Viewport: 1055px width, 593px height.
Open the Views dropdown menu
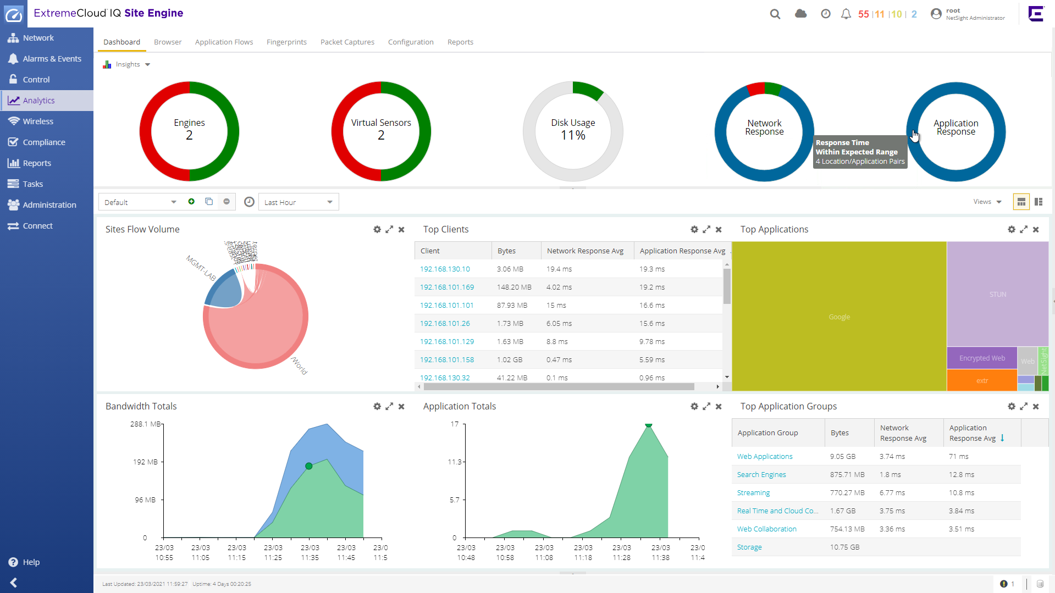point(987,202)
